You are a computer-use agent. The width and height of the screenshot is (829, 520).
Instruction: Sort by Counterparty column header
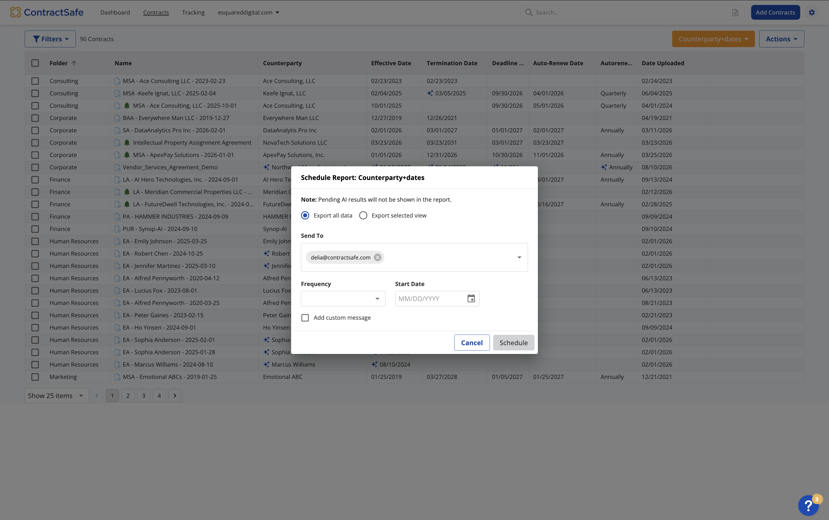(x=282, y=63)
